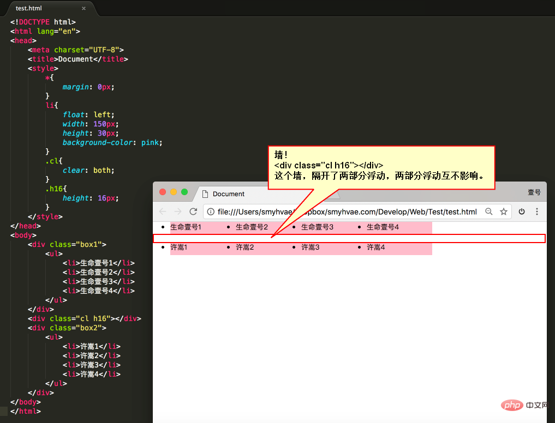Minimize browser window with yellow button

[x=174, y=192]
